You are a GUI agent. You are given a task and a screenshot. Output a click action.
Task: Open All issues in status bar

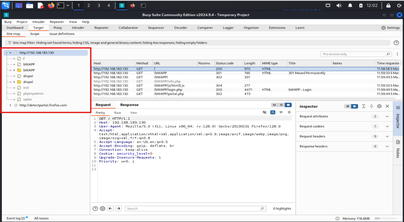pyautogui.click(x=41, y=218)
